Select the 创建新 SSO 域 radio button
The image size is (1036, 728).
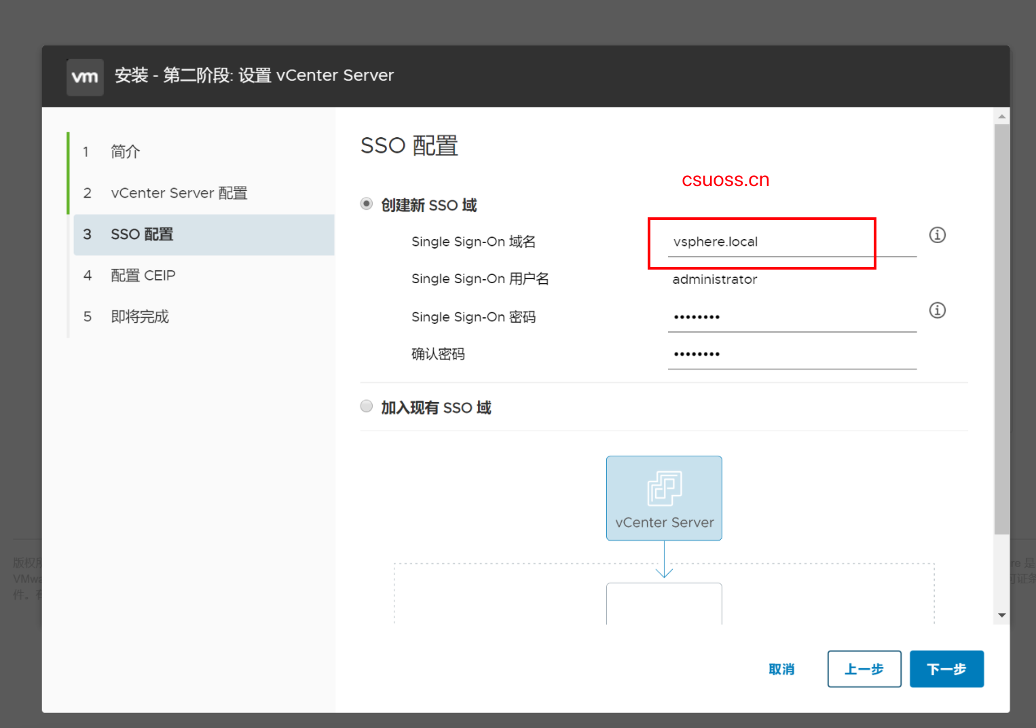367,204
